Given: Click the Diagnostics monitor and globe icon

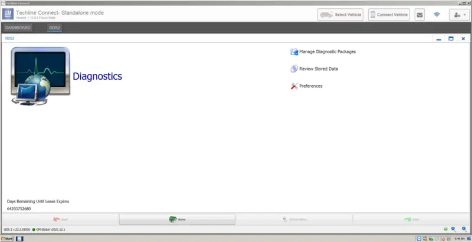Looking at the screenshot, I should click(x=41, y=76).
